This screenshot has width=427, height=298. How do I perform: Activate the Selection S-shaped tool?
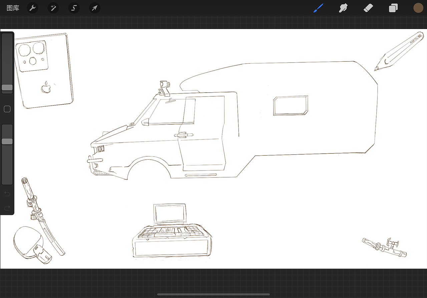74,8
